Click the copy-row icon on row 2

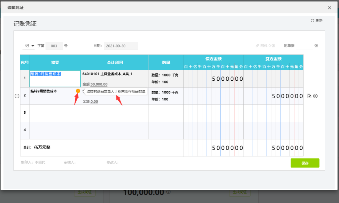coord(309,96)
